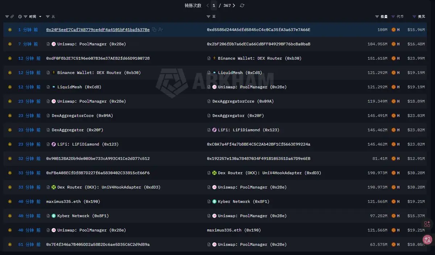Click the Binance logo in the $23.99M row
Screen dimensions: 435x255
214,58
